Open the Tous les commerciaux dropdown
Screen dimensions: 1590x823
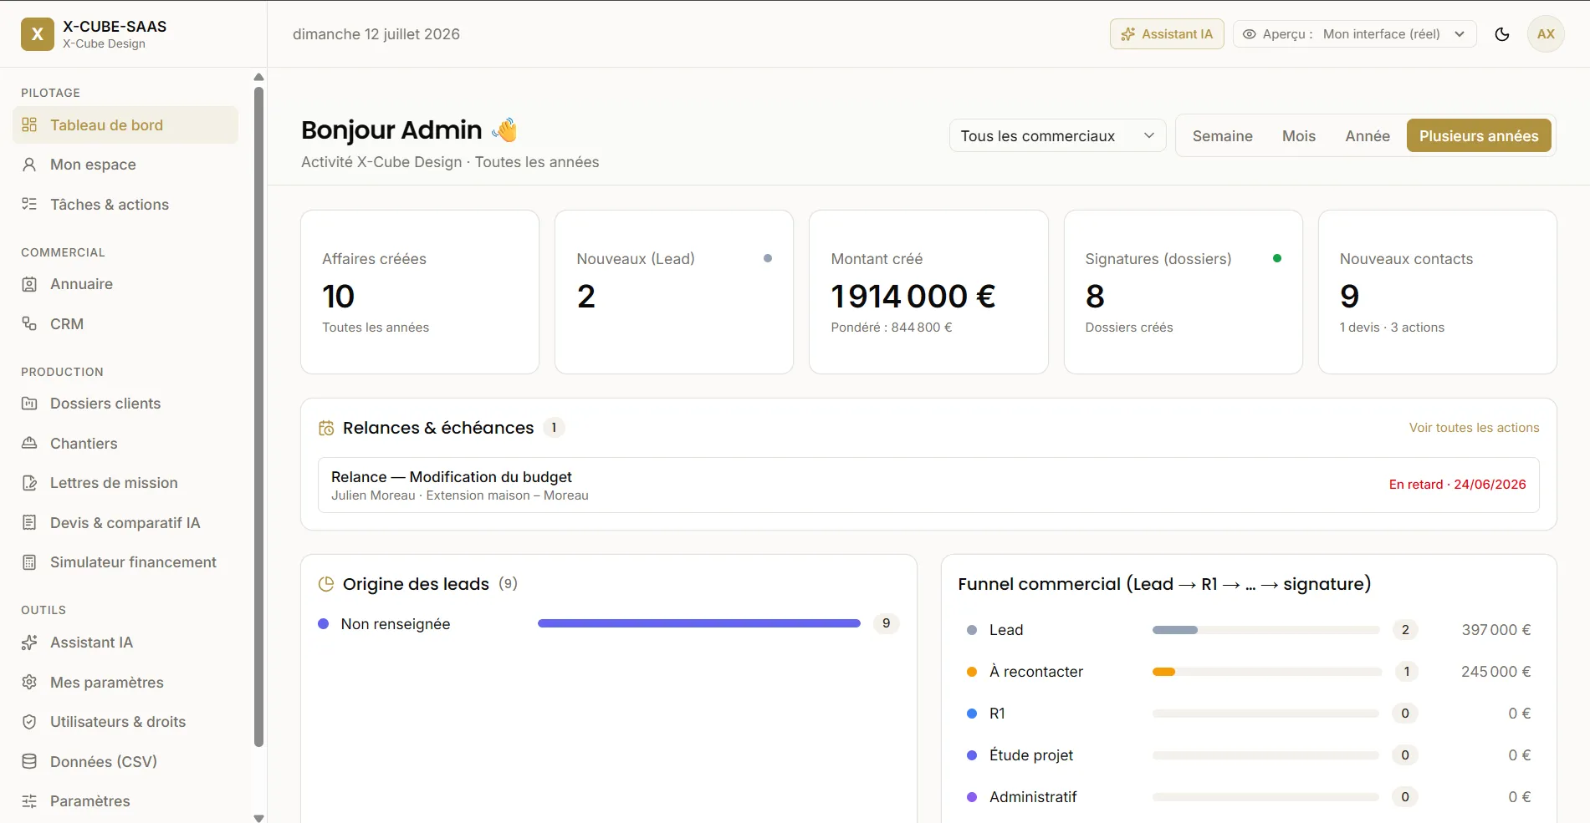point(1057,136)
